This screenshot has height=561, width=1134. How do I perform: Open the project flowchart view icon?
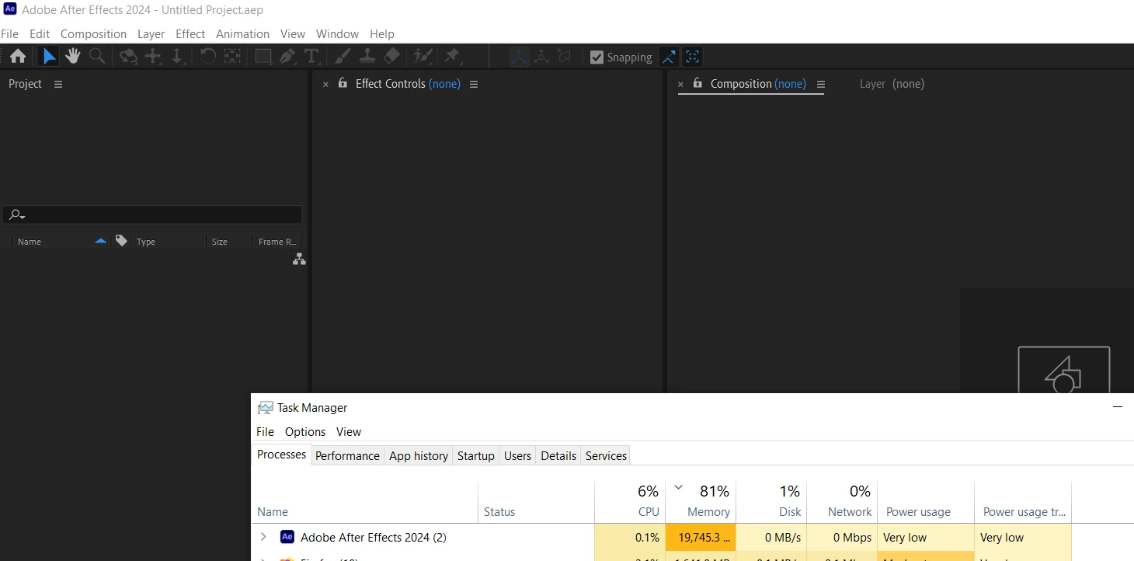coord(299,260)
